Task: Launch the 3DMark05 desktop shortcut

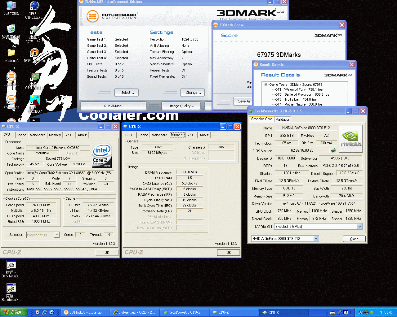Action: coord(11,102)
